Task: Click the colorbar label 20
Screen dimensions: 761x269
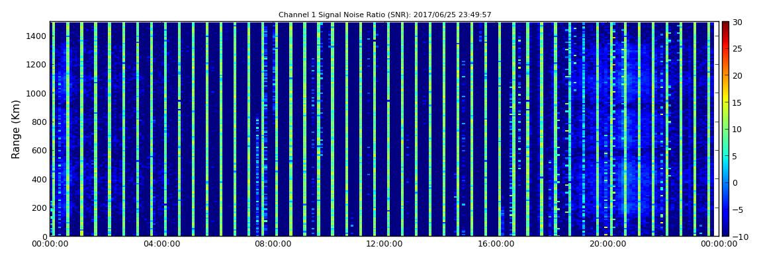Action: coord(738,75)
